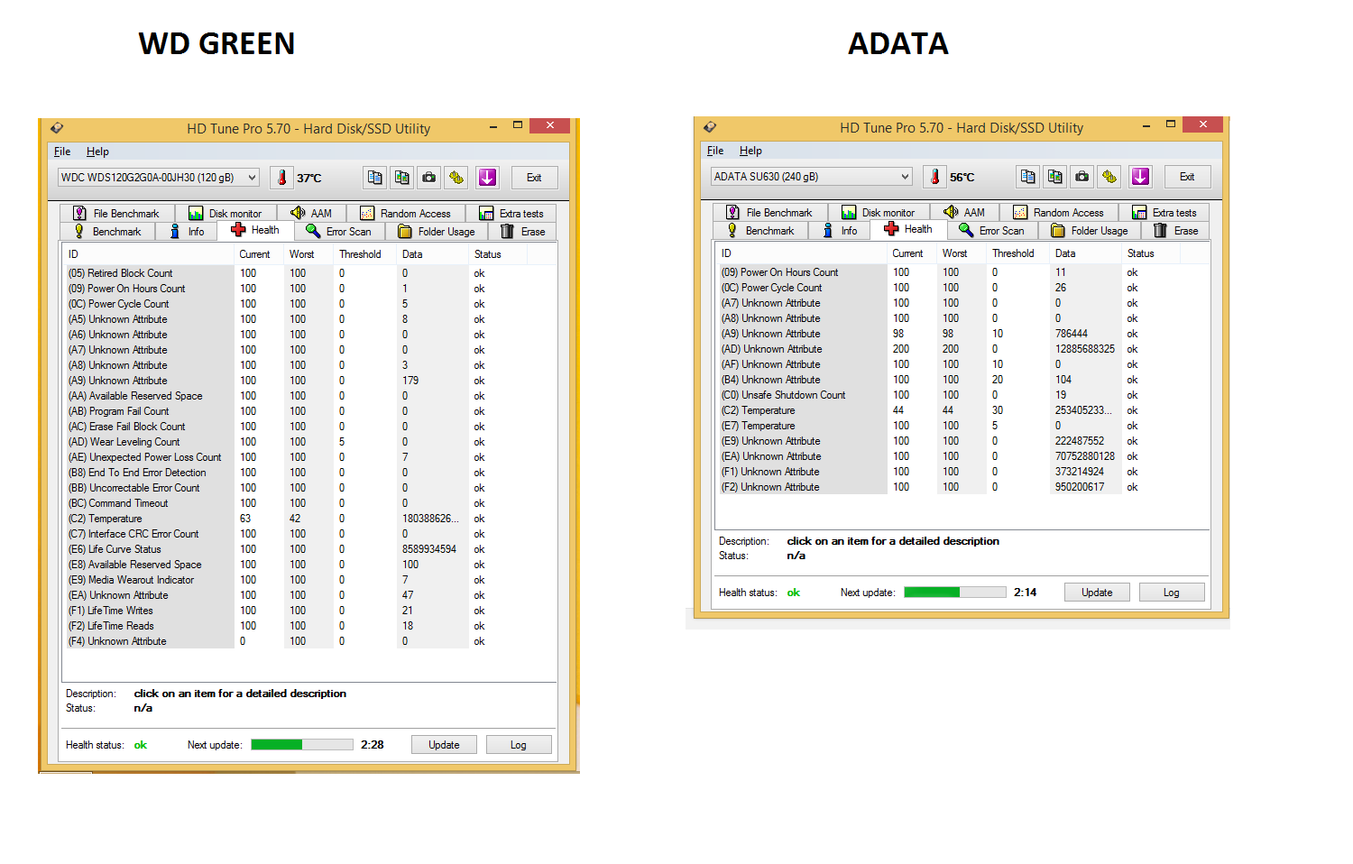Switch to Folder Usage tab in WD Green window

click(x=437, y=232)
